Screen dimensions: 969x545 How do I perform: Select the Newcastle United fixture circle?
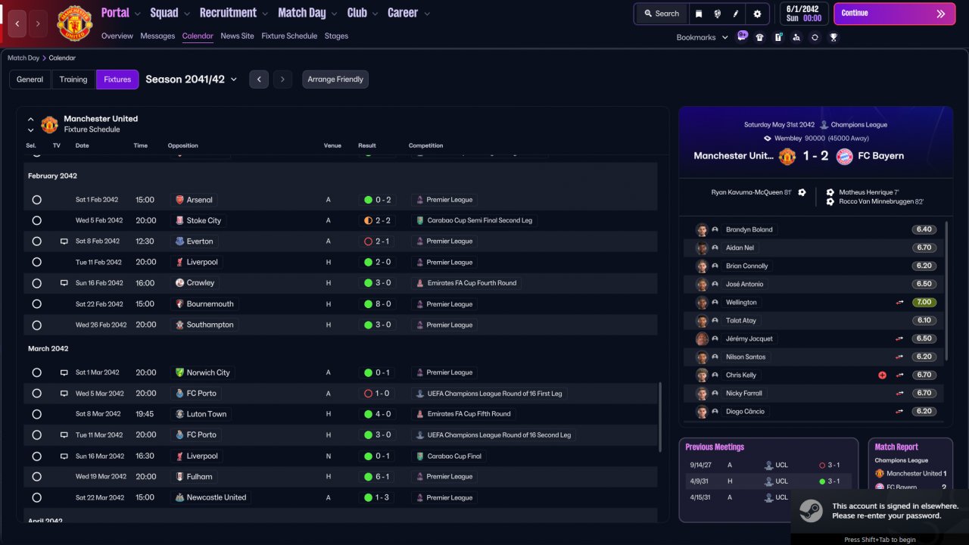pyautogui.click(x=36, y=498)
